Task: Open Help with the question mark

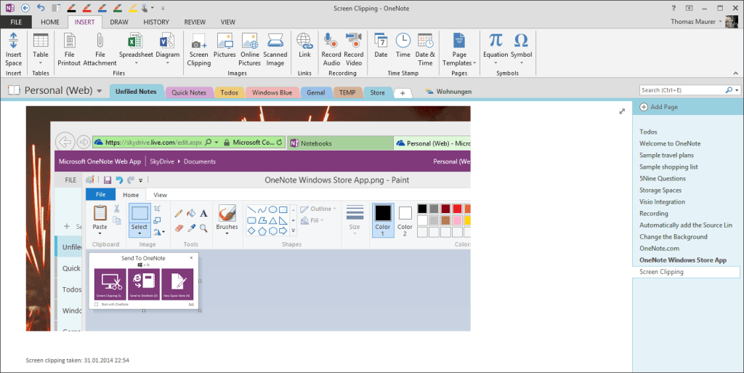Action: click(674, 8)
